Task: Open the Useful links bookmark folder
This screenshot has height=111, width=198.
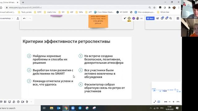Action: coord(50,12)
